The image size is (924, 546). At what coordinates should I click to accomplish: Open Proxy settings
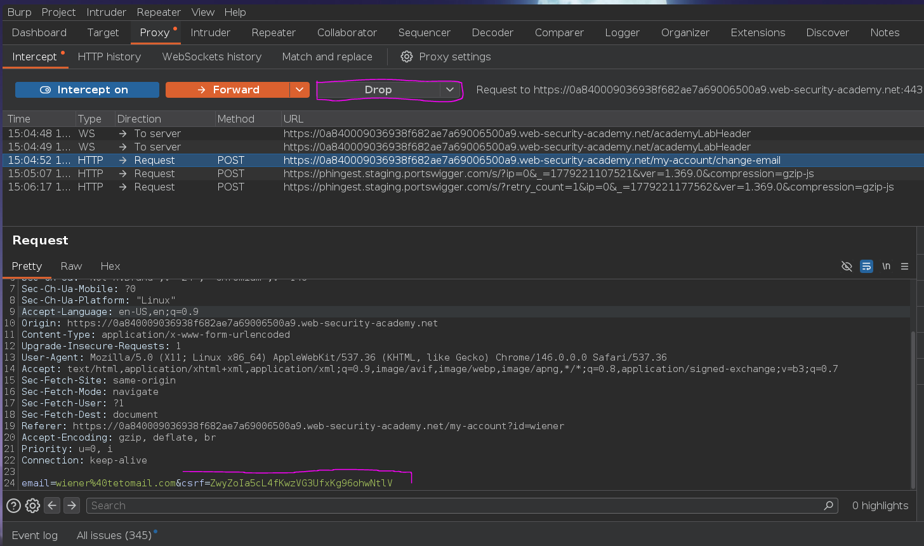(445, 57)
